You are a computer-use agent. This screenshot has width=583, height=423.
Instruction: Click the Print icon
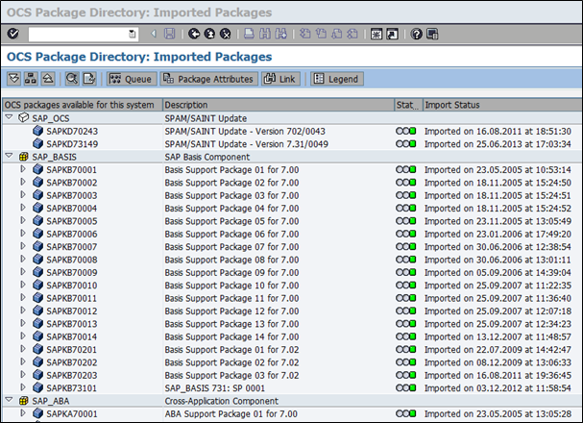coord(249,34)
